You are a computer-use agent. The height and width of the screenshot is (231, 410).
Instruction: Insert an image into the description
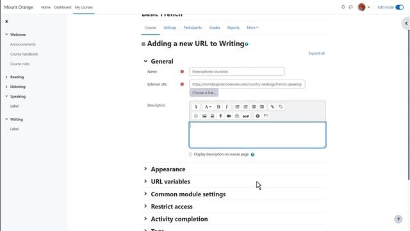click(x=204, y=116)
